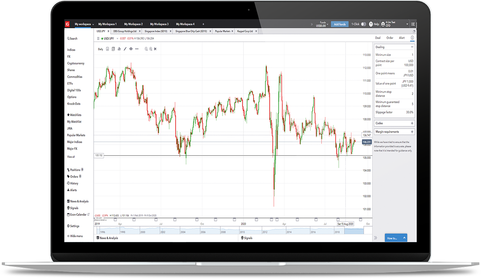481x279 pixels.
Task: Open chart indicators via the histogram icon
Action: coord(119,49)
